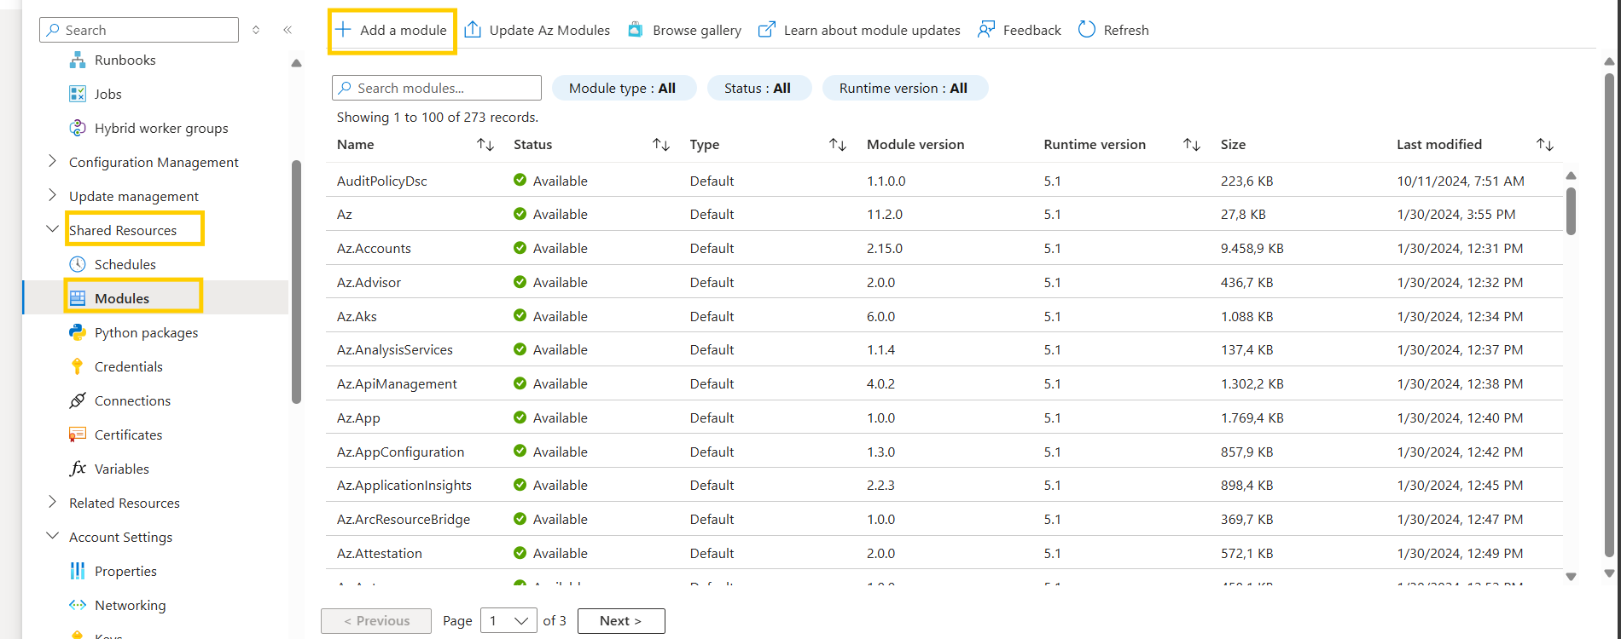Viewport: 1621px width, 639px height.
Task: Collapse Shared Resources section
Action: (x=52, y=229)
